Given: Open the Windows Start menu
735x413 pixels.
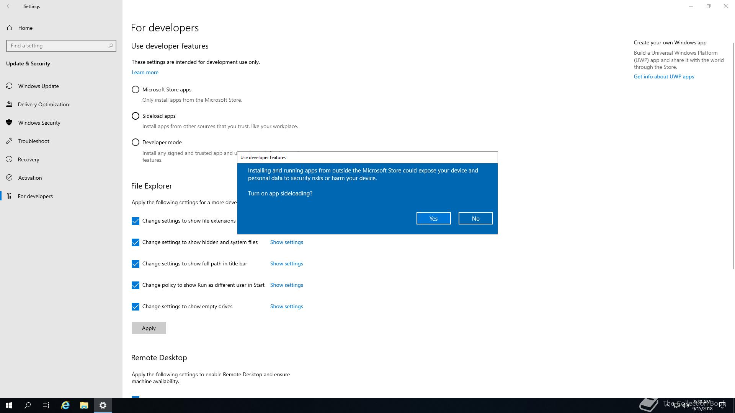Looking at the screenshot, I should (9, 405).
